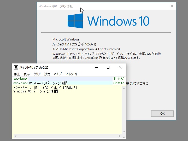Viewport: 188px width, 141px height.
Task: Open the 設定 menu
Action: (x=47, y=74)
